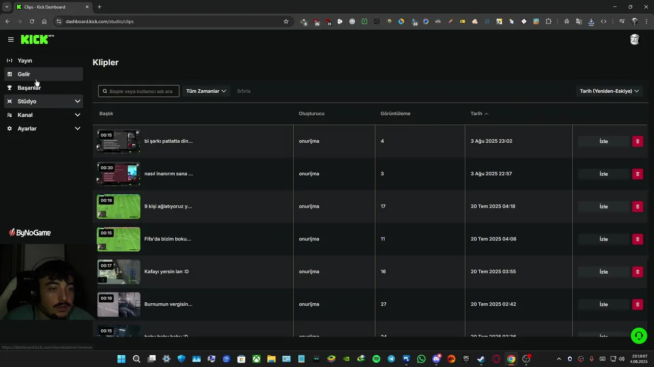
Task: Open the Yayın sidebar item
Action: pyautogui.click(x=43, y=61)
